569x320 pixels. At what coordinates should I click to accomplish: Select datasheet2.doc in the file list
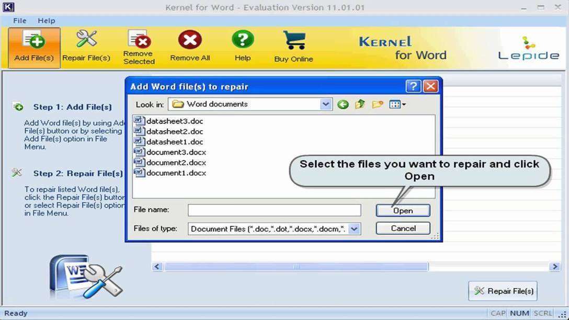169,131
